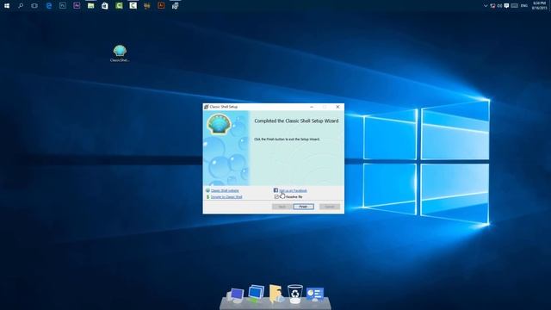This screenshot has width=551, height=310.
Task: Expand the hidden system tray icons chevron
Action: 486,6
